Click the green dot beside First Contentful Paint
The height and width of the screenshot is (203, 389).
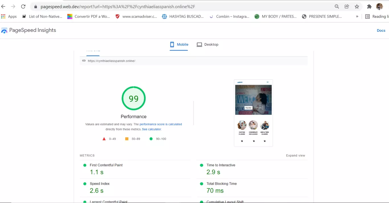click(x=85, y=165)
